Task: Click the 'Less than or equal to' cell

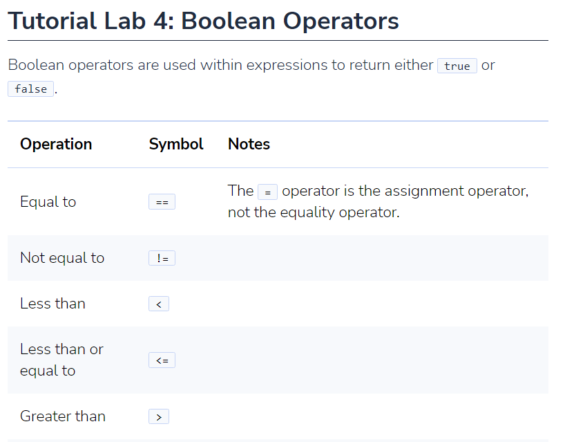Action: click(61, 360)
